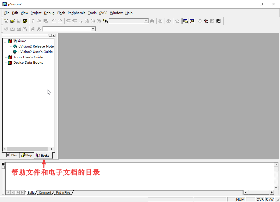Create a new file with toolbar icon
The image size is (280, 202).
pyautogui.click(x=6, y=21)
